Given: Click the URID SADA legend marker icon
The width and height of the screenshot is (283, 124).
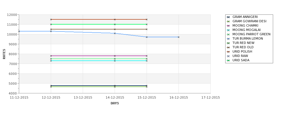Looking at the screenshot, I should tap(228, 60).
